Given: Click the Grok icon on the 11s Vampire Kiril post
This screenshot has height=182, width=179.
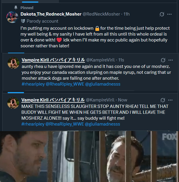Looking at the screenshot, I should coord(163,60).
